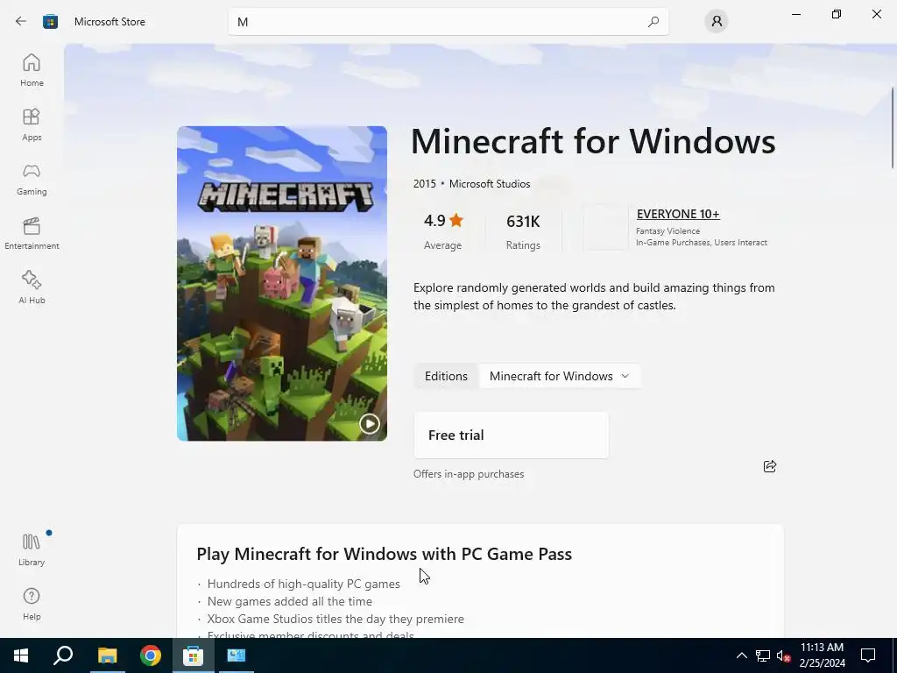Click the 4.9 Average rating

coord(442,231)
